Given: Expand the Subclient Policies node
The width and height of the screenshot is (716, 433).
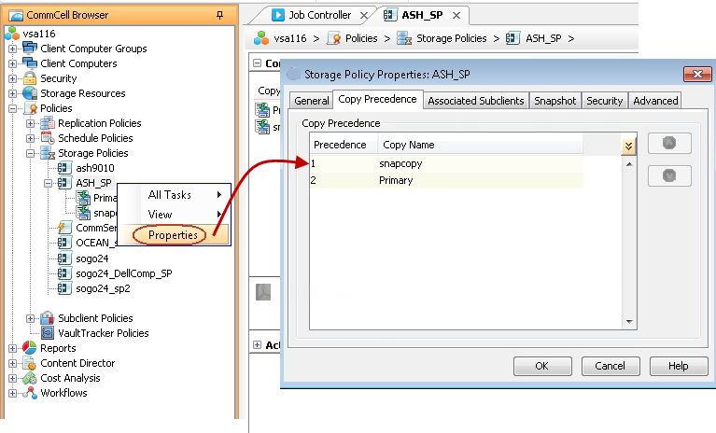Looking at the screenshot, I should point(31,318).
